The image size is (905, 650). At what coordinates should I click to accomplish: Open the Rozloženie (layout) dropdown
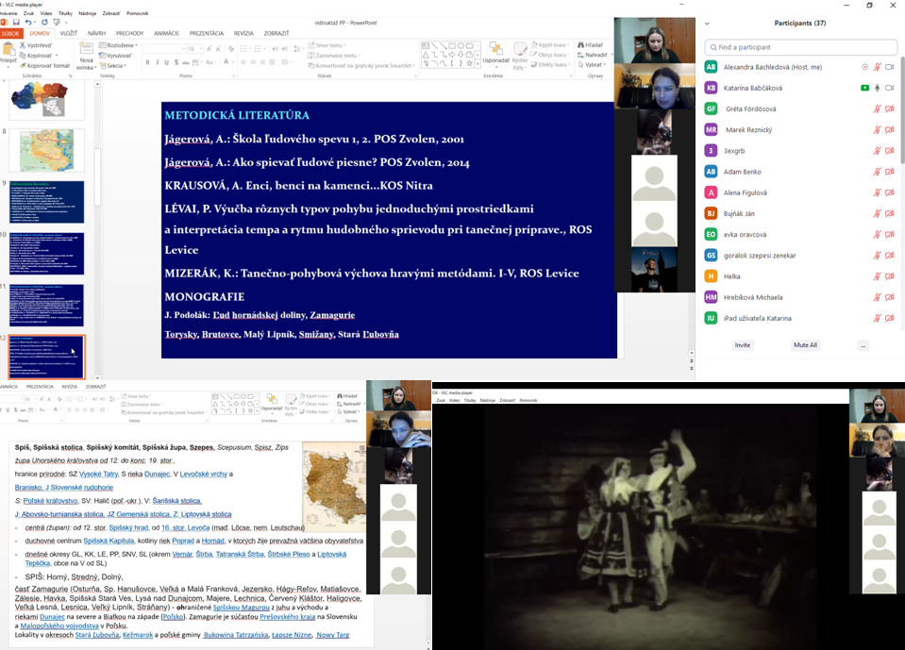pyautogui.click(x=121, y=45)
